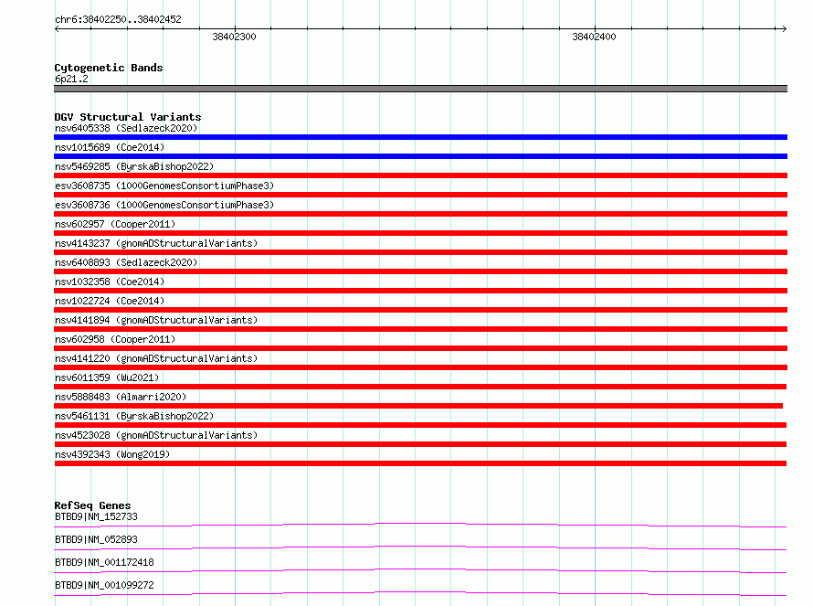Click the left arrow of the ruler
813x606 pixels.
point(58,29)
